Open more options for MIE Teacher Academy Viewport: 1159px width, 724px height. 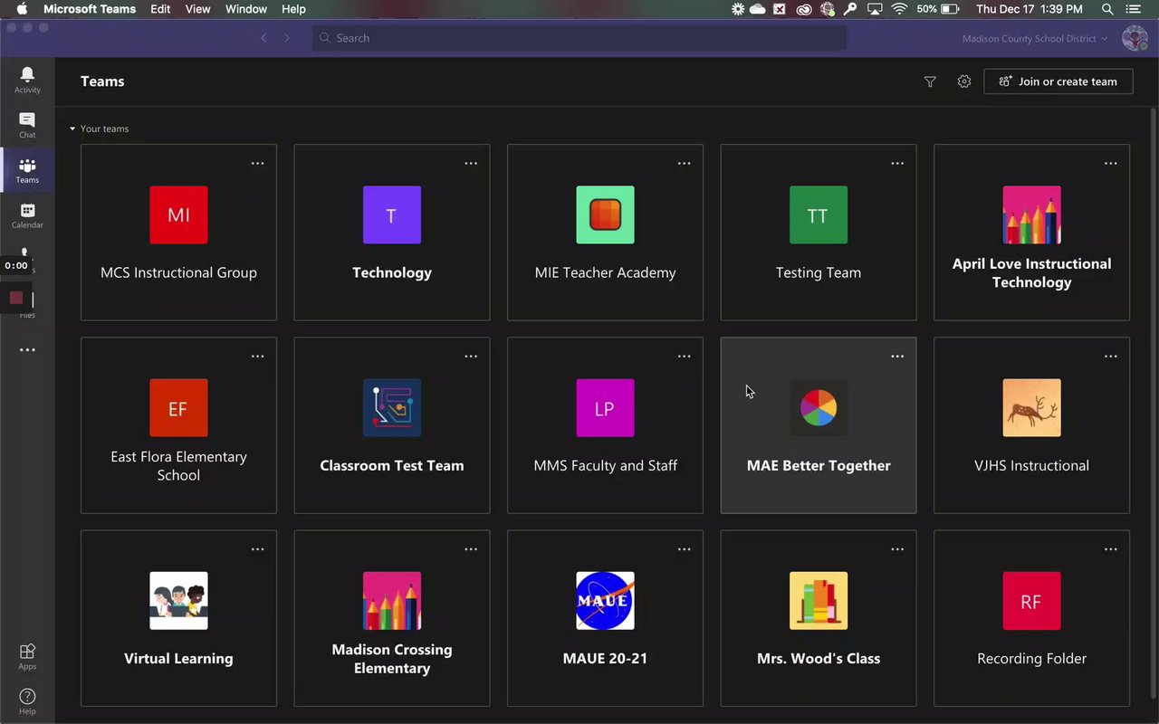pos(685,164)
